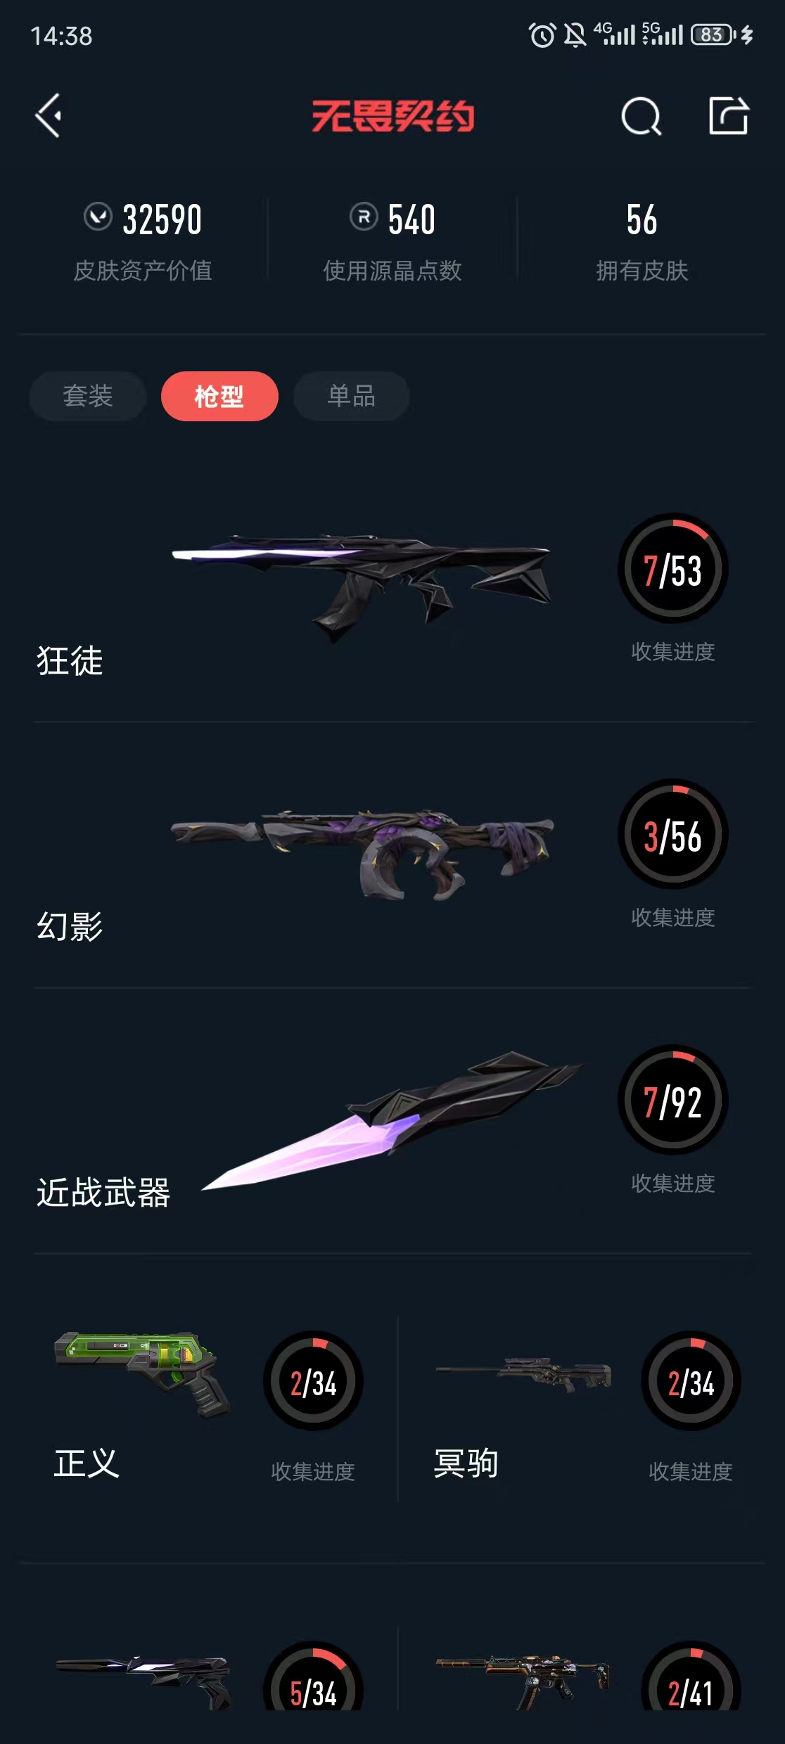Open the green 正义 pistol skin
Image resolution: width=785 pixels, height=1744 pixels.
pyautogui.click(x=143, y=1373)
